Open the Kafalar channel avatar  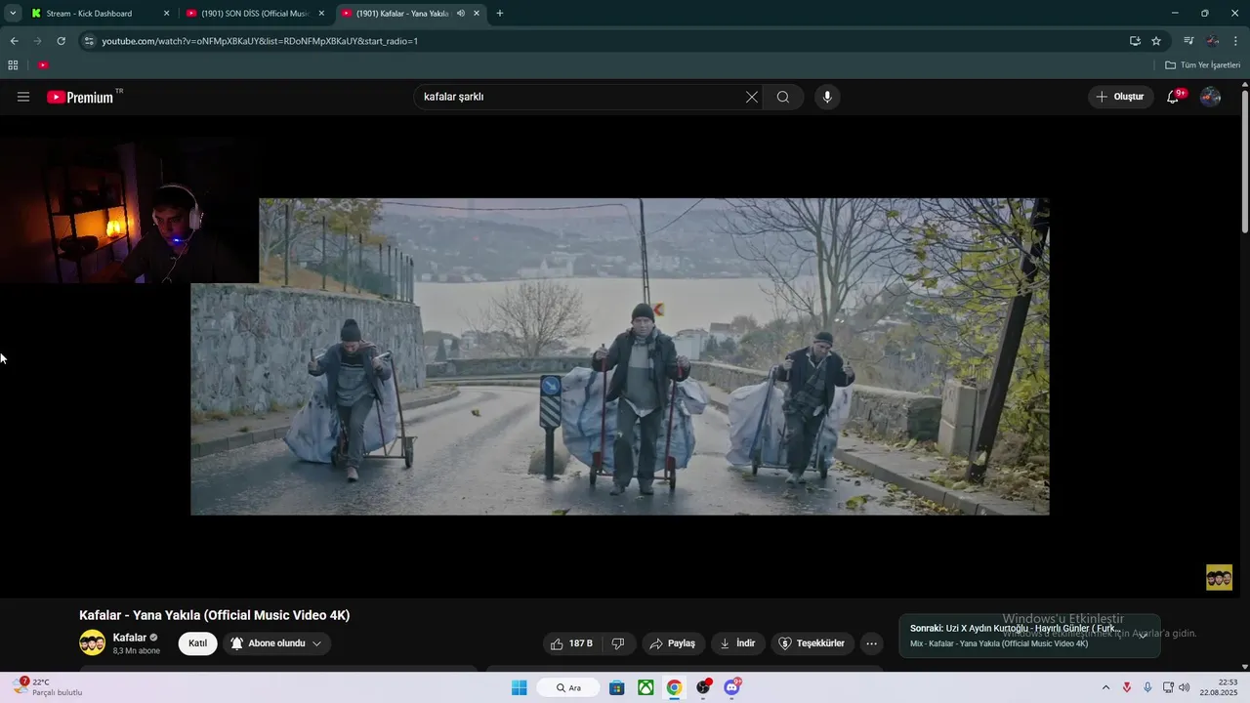coord(92,642)
